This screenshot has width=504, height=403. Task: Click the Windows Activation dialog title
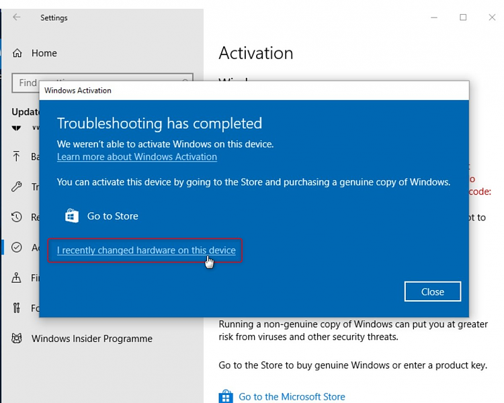coord(78,91)
